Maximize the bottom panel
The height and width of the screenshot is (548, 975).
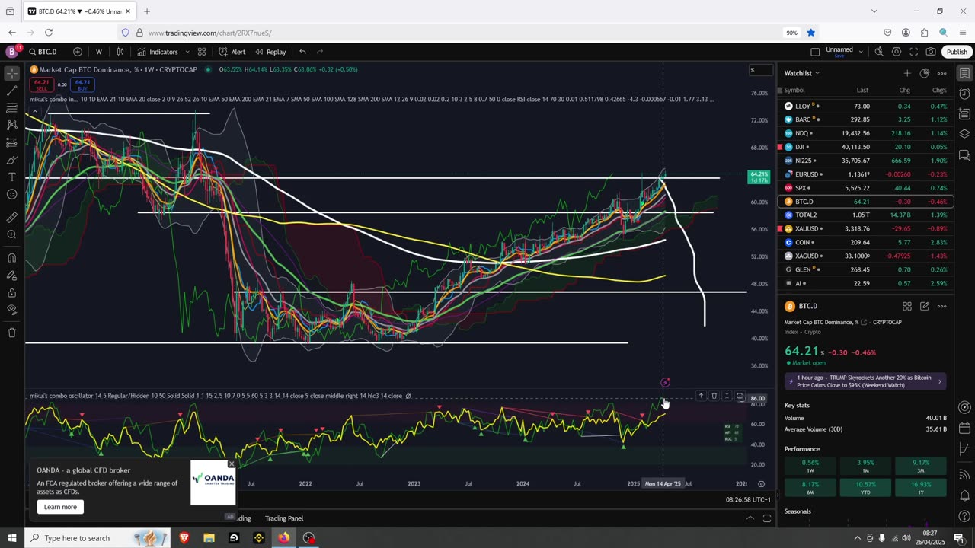click(767, 518)
